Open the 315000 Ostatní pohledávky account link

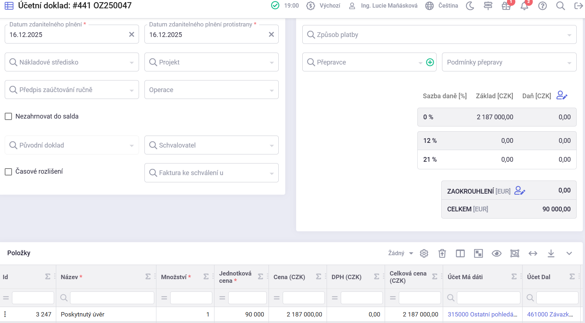482,314
